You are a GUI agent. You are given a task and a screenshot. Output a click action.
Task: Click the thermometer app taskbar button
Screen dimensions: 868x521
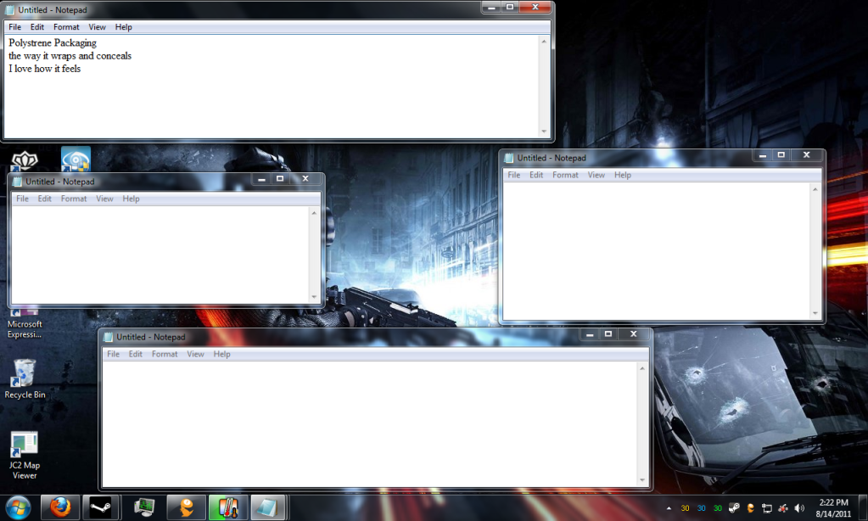point(227,507)
